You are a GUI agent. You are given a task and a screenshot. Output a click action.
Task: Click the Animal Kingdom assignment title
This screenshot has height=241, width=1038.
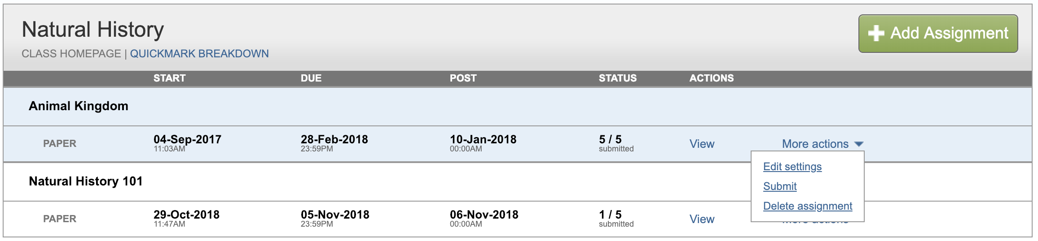pos(79,106)
